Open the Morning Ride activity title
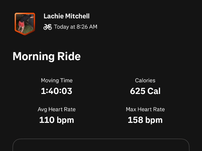202x151 pixels. coord(46,56)
